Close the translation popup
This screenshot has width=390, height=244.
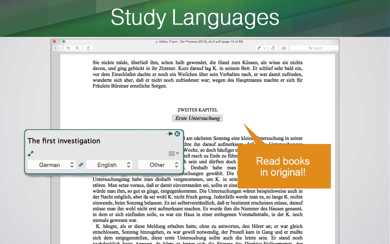177,134
